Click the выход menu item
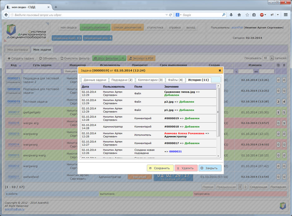The image size is (292, 216). [x=191, y=28]
